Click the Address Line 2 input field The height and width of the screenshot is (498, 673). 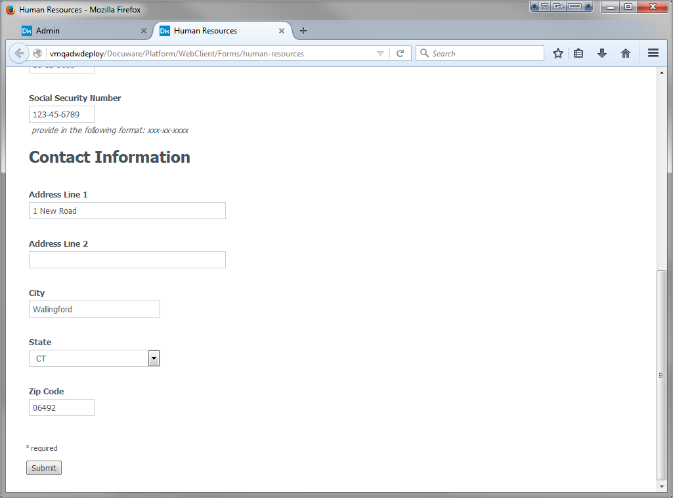127,260
